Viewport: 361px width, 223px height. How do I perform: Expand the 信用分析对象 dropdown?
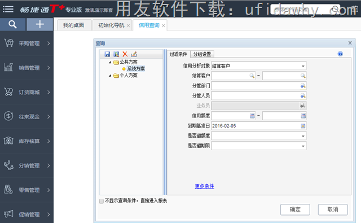(x=303, y=66)
